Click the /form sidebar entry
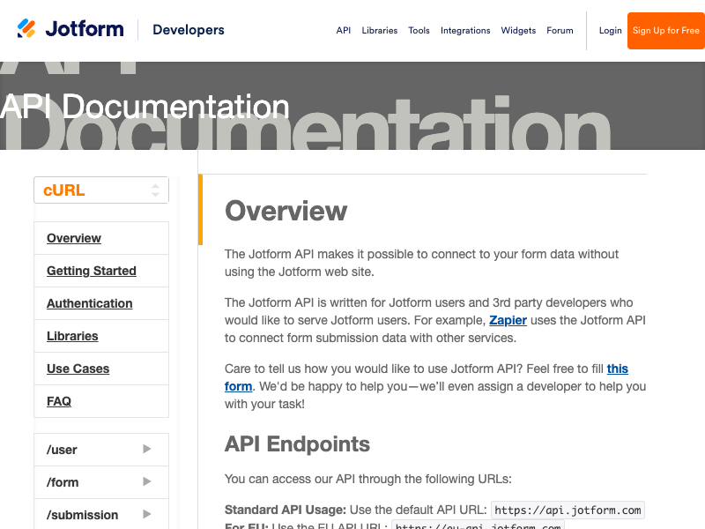Viewport: 705px width, 529px height. tap(101, 482)
